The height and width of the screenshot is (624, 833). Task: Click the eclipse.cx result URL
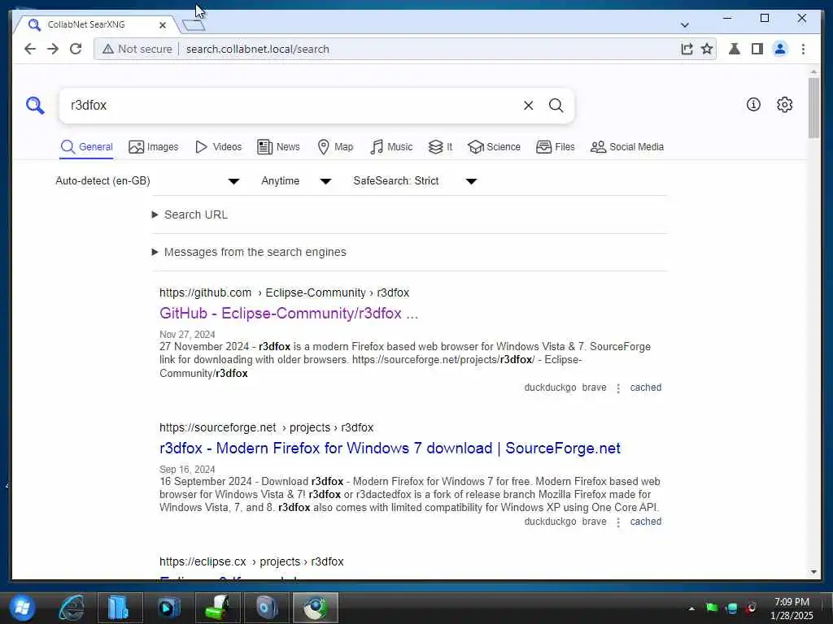click(251, 562)
